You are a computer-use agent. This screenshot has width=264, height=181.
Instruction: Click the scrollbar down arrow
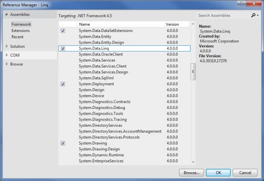tap(193, 162)
